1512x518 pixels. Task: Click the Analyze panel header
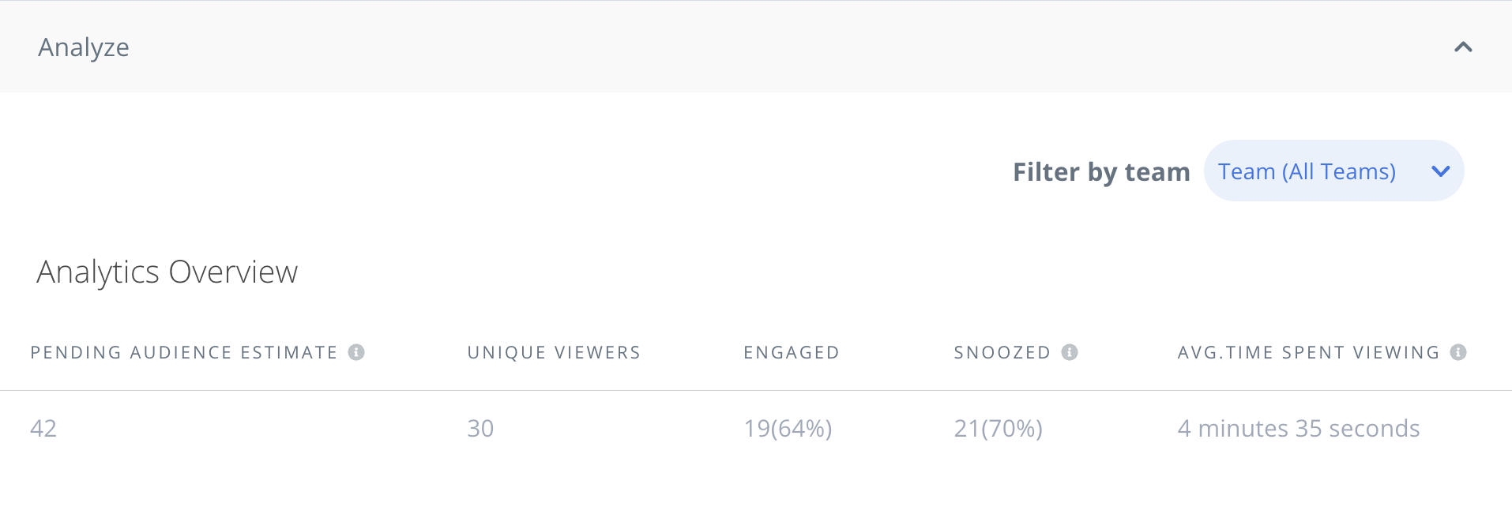[x=83, y=47]
